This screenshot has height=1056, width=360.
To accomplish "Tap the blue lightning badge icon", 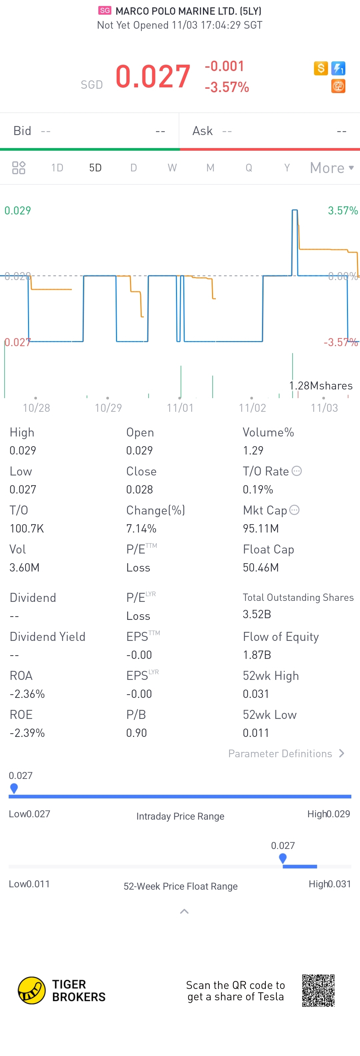I will (x=338, y=68).
